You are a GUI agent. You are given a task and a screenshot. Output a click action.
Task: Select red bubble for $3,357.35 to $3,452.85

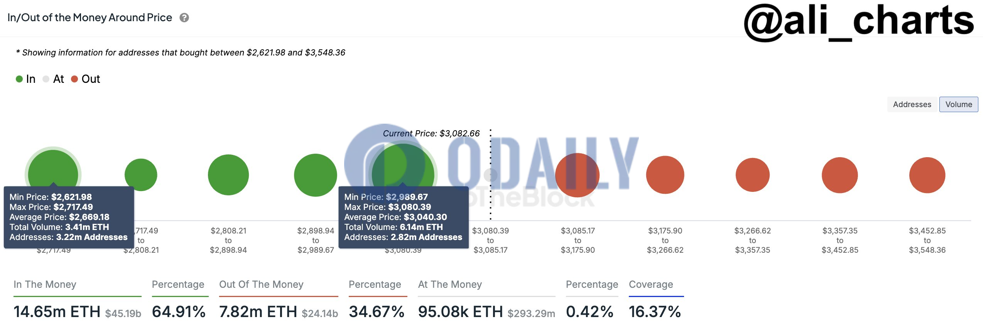[840, 175]
